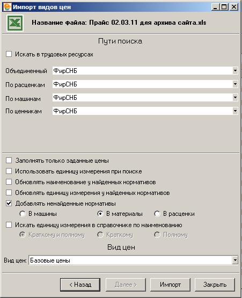Choose 'Краткому' radio option
The height and width of the screenshot is (298, 242).
(x=100, y=235)
